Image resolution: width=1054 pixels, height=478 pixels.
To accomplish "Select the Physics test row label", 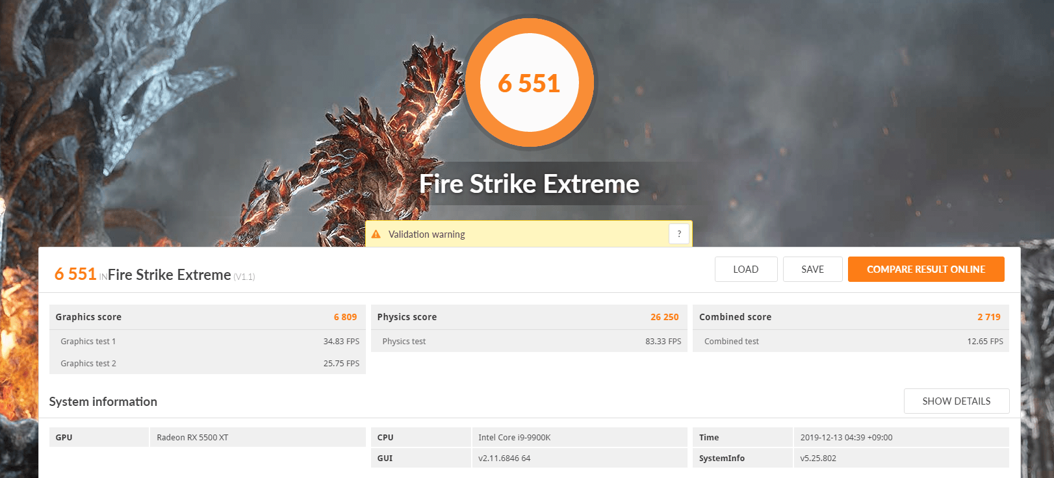I will (x=404, y=341).
